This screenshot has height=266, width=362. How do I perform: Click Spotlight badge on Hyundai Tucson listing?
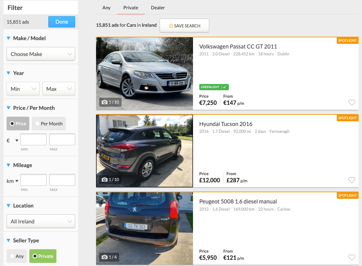click(x=347, y=118)
